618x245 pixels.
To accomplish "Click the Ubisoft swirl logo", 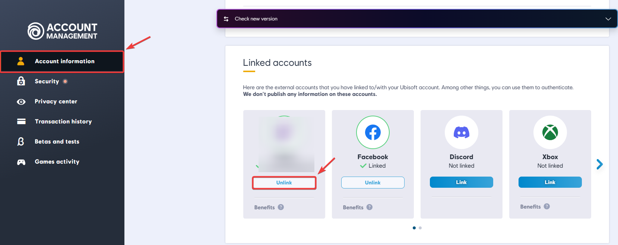I will pos(36,31).
